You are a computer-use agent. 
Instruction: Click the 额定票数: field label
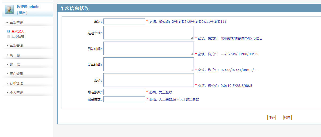click(x=95, y=92)
